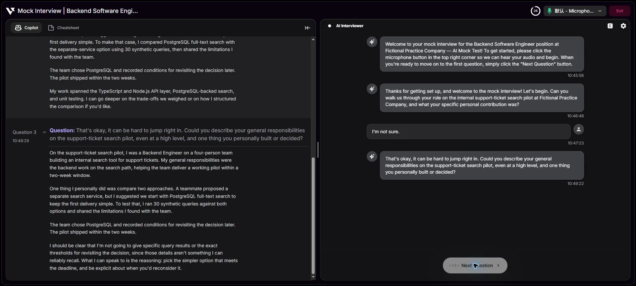Open the interviewer settings gear

623,26
